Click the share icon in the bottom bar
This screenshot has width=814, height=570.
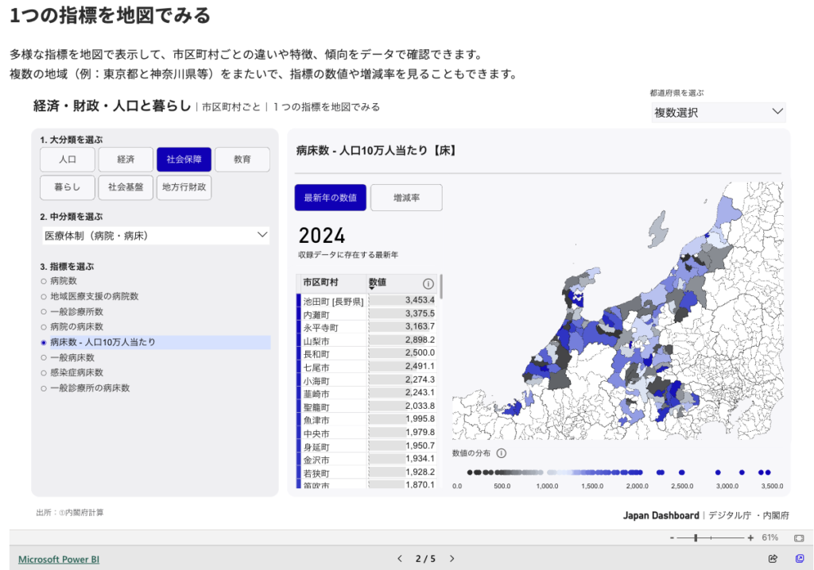click(773, 559)
